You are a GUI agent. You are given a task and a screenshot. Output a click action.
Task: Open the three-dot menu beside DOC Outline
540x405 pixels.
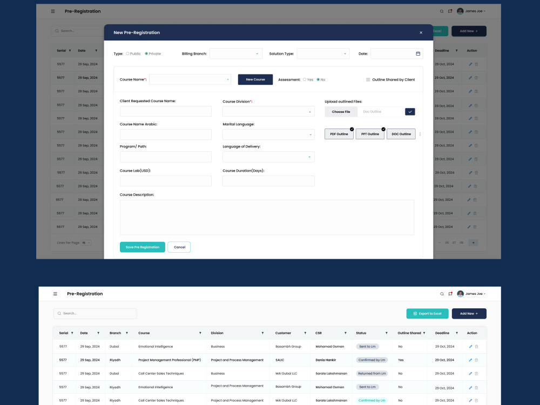[420, 134]
